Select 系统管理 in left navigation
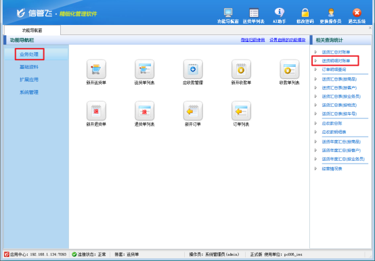Screen dimensions: 375x261 (x=29, y=93)
